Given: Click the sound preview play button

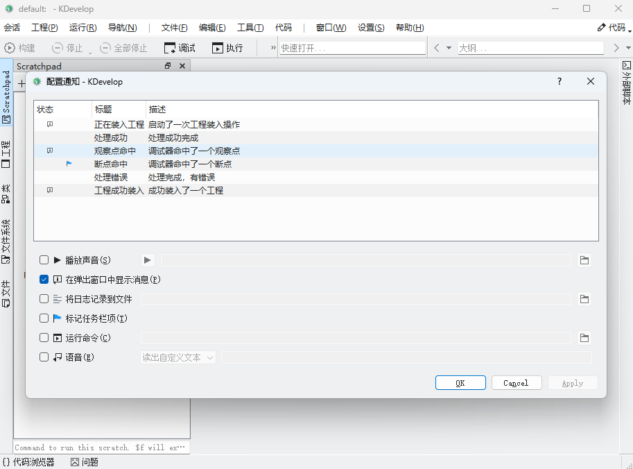Looking at the screenshot, I should (x=148, y=260).
